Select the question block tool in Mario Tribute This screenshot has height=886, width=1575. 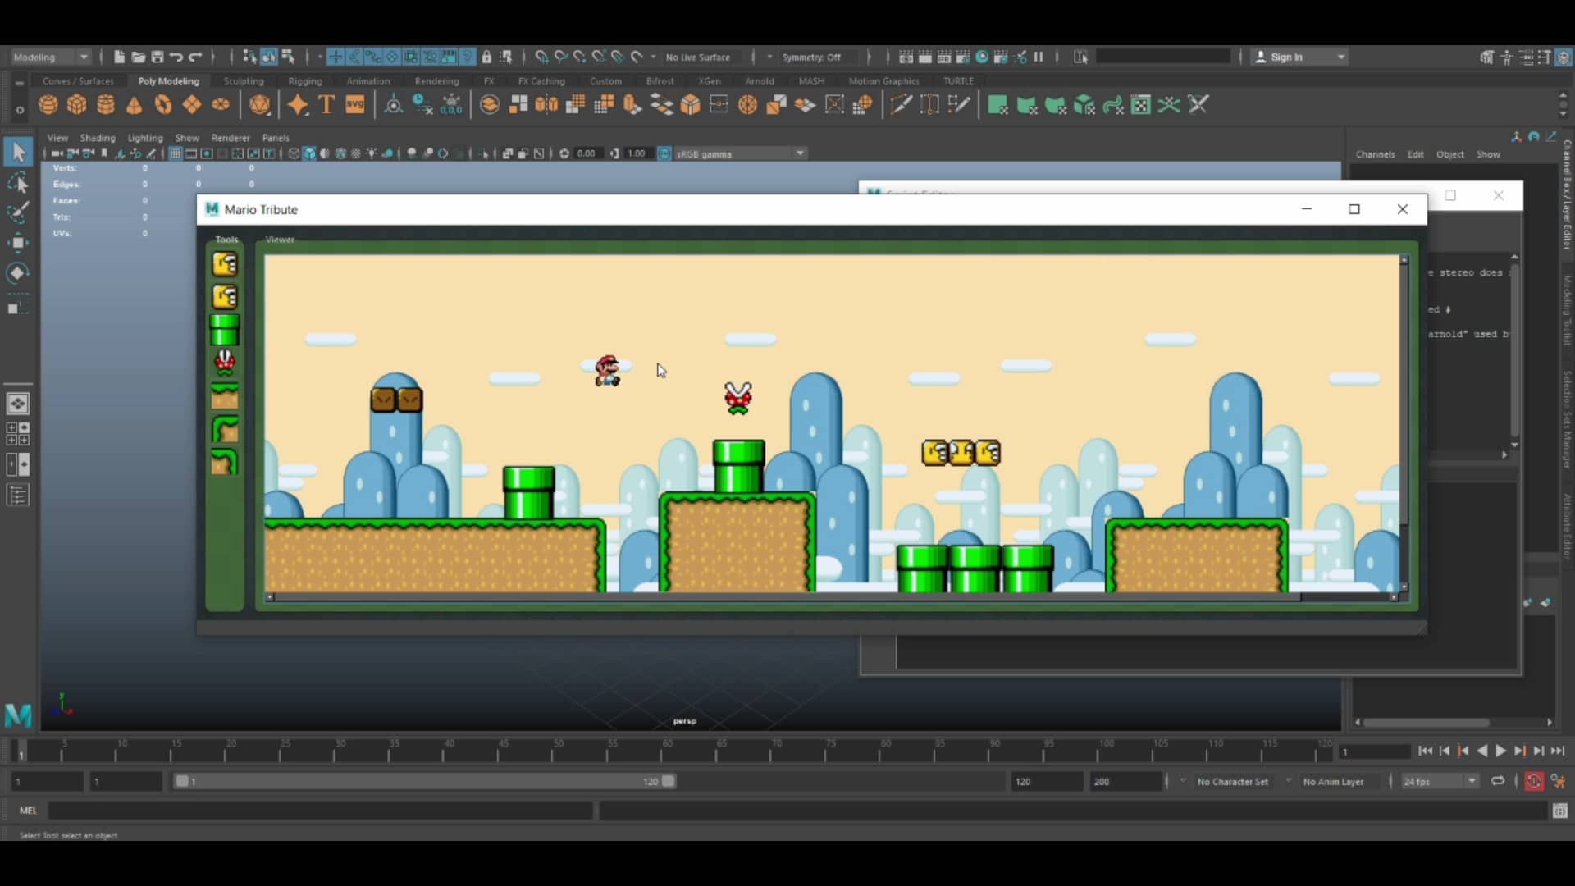(x=225, y=264)
